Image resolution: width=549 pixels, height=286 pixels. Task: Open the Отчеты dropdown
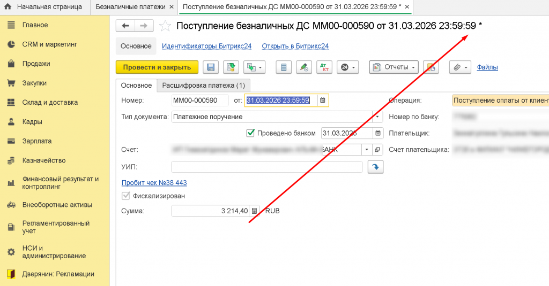coord(394,67)
